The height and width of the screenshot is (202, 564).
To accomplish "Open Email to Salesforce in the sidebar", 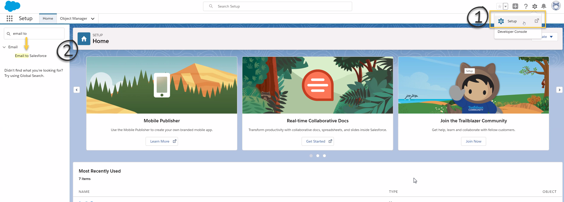I will [31, 56].
